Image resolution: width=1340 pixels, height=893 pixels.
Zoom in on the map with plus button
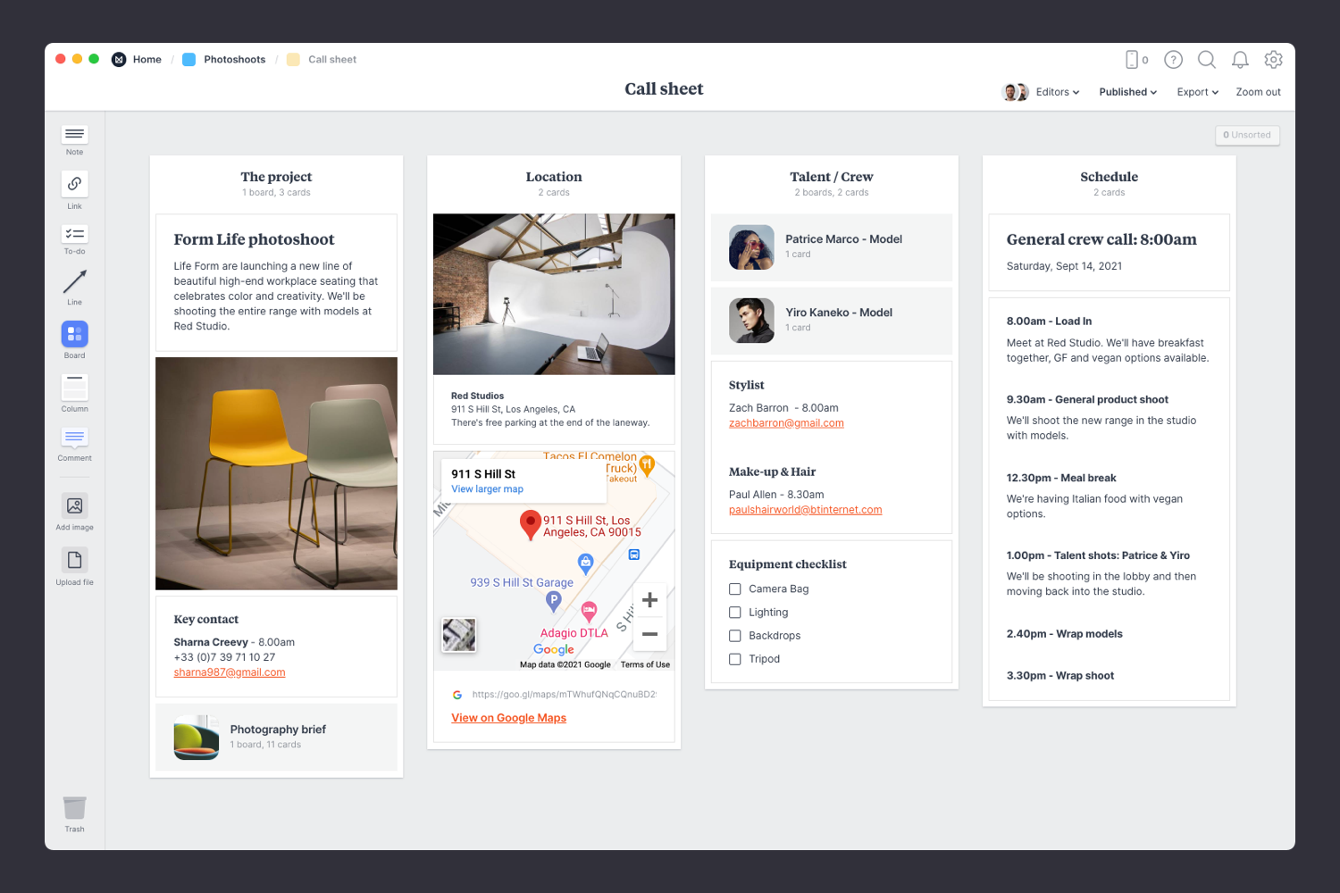click(649, 599)
